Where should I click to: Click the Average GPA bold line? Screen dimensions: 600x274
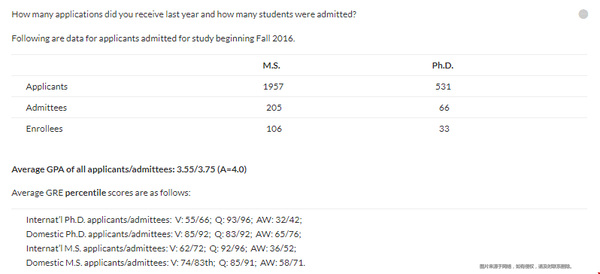click(x=129, y=169)
